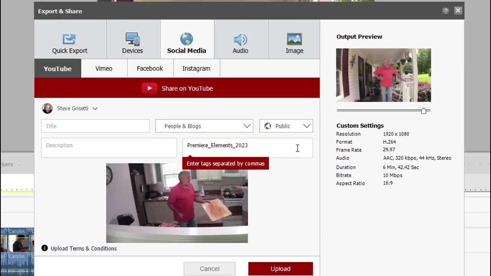The height and width of the screenshot is (276, 491).
Task: Click the Frame Rate value 29.97
Action: tap(389, 149)
